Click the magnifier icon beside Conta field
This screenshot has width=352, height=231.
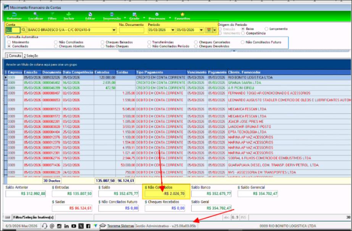(24, 30)
